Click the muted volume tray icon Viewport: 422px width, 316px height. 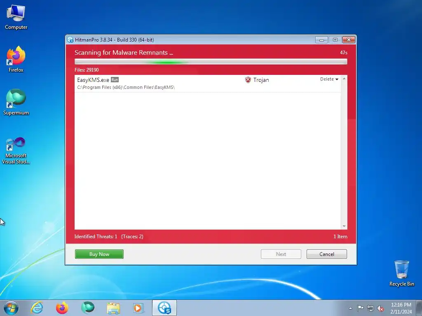pos(380,308)
